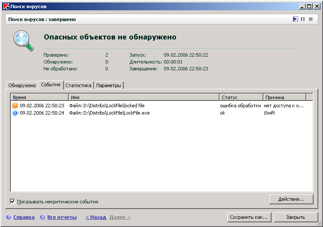The height and width of the screenshot is (227, 323).
Task: Sort by the Статус column header
Action: pyautogui.click(x=241, y=97)
